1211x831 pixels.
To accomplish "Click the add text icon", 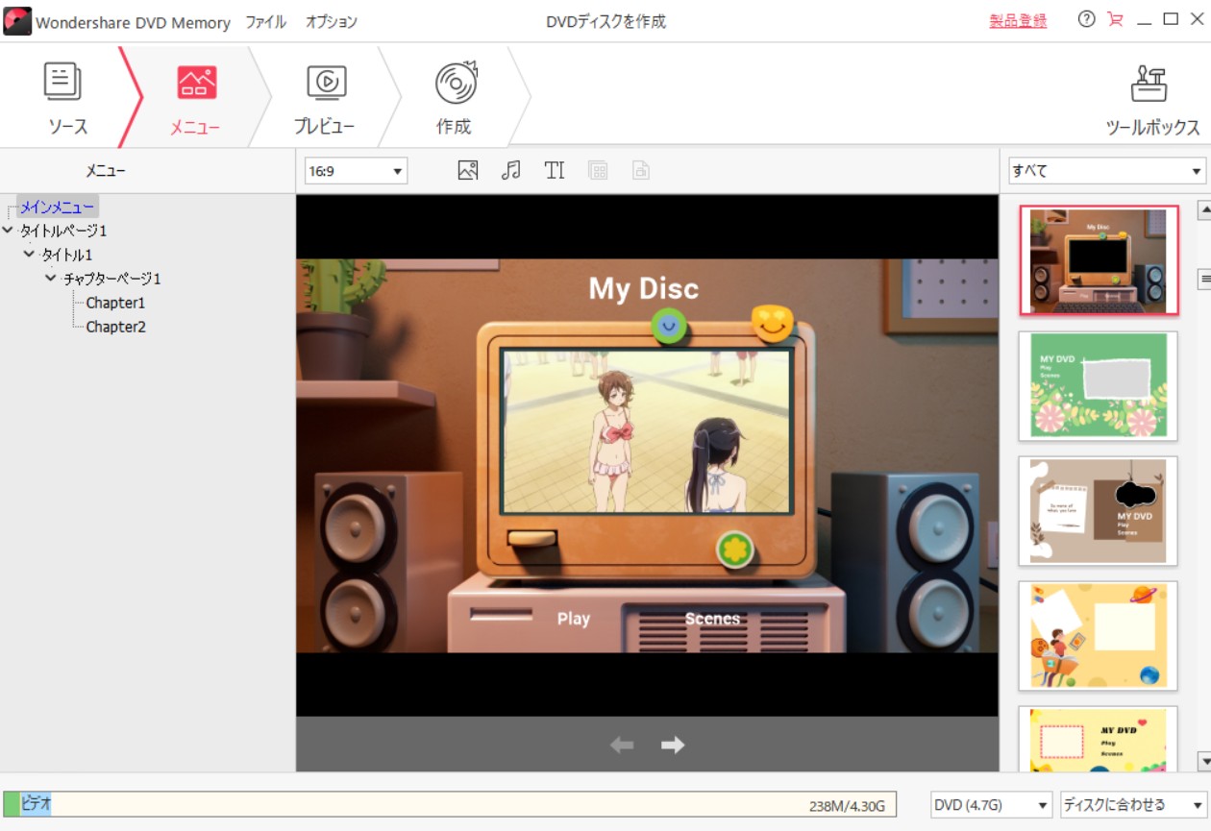I will 555,170.
